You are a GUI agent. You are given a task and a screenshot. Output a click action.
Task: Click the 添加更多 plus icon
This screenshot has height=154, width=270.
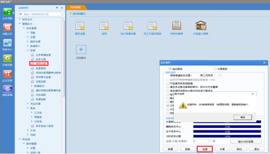[81, 49]
